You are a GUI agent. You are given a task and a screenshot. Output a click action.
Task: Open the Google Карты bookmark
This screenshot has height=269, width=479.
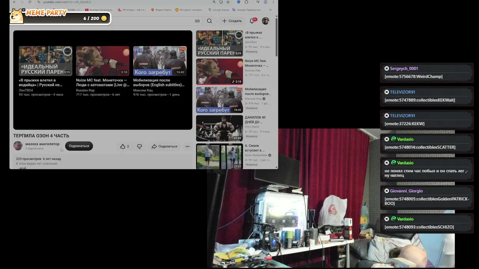tap(218, 10)
